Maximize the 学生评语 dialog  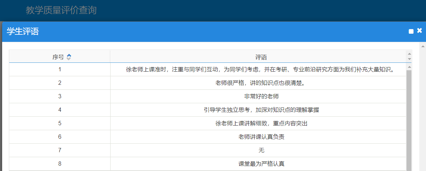point(411,32)
